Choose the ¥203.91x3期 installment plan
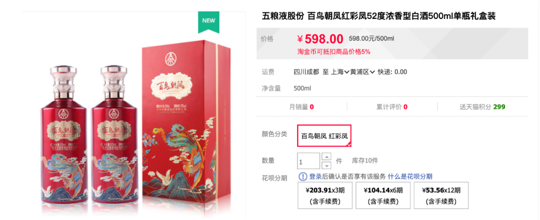 tap(325, 195)
